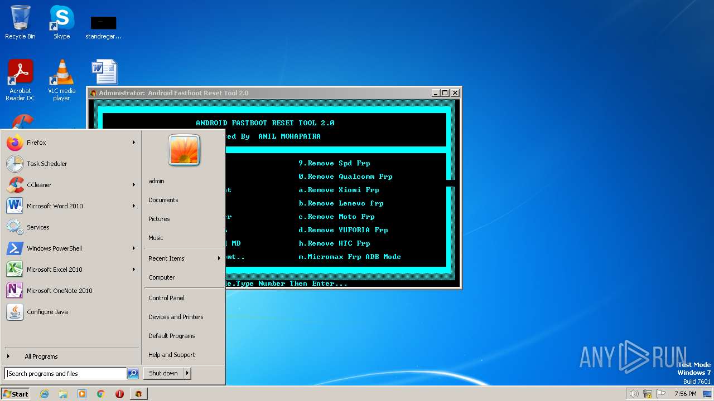Click the Start button
714x401 pixels.
(16, 394)
